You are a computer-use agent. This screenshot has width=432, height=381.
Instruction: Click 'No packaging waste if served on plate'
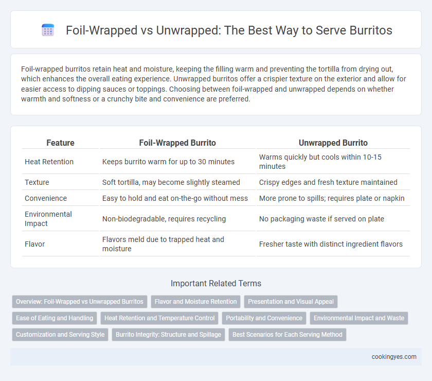[x=321, y=219]
